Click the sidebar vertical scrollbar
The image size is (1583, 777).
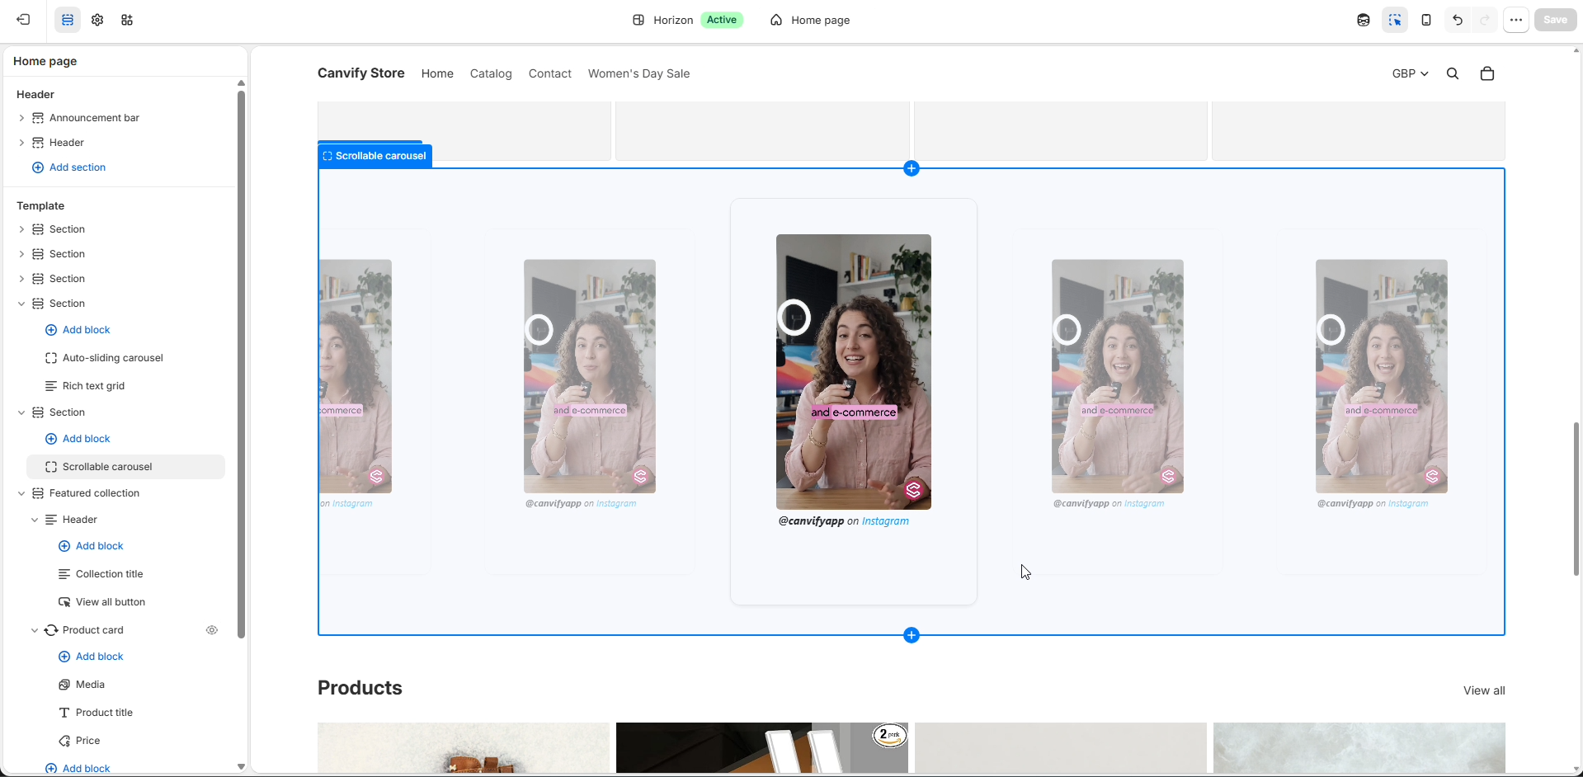click(241, 363)
